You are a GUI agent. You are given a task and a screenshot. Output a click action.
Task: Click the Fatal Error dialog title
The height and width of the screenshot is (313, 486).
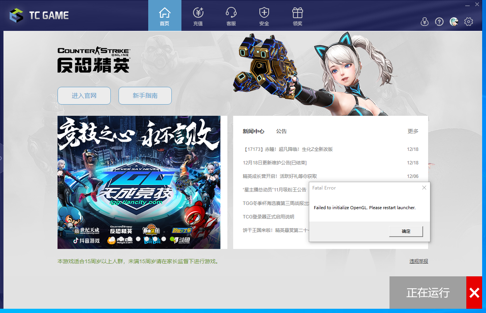[x=324, y=188]
